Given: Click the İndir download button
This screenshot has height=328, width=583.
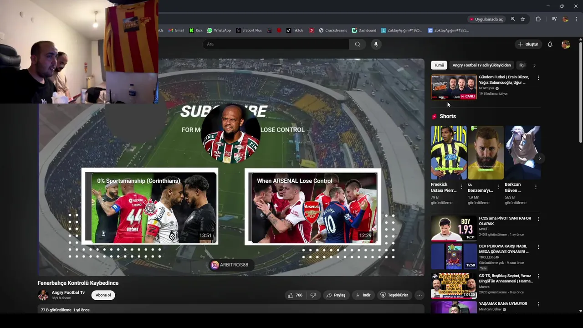Looking at the screenshot, I should point(363,295).
